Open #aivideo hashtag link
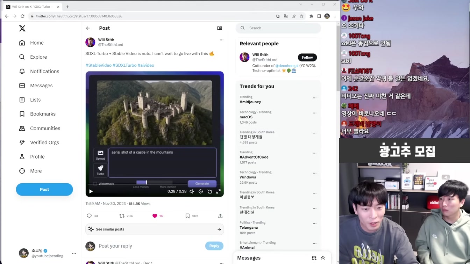The width and height of the screenshot is (470, 264). click(146, 65)
